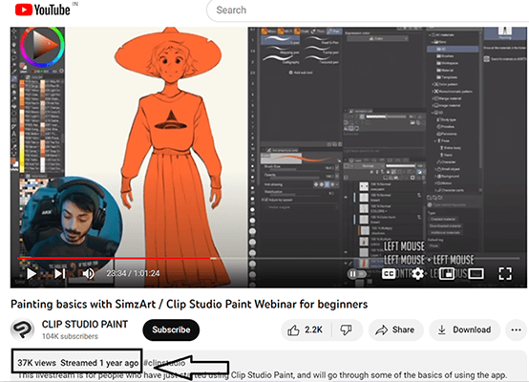The image size is (529, 382).
Task: Turn on closed captions (CC) button
Action: click(x=389, y=274)
